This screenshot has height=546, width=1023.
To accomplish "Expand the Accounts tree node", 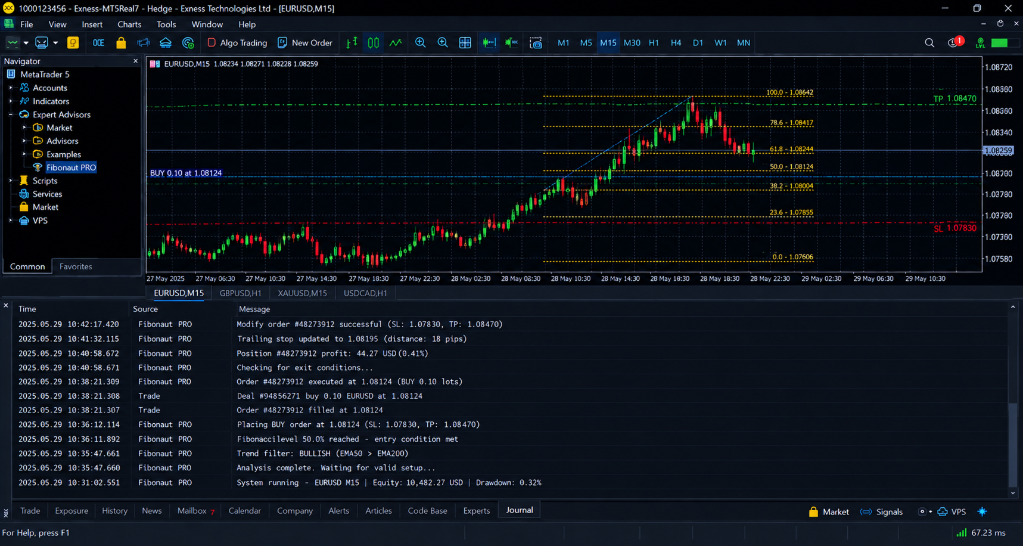I will tap(11, 88).
